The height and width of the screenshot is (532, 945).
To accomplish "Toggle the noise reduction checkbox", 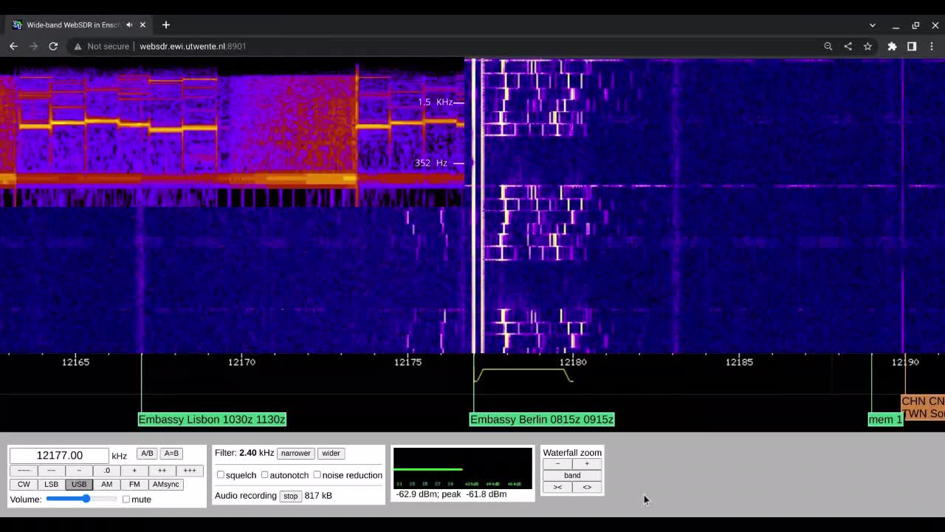I will [x=317, y=475].
